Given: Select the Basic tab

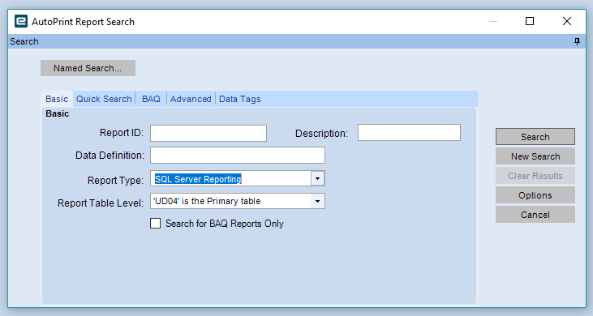Looking at the screenshot, I should 57,99.
